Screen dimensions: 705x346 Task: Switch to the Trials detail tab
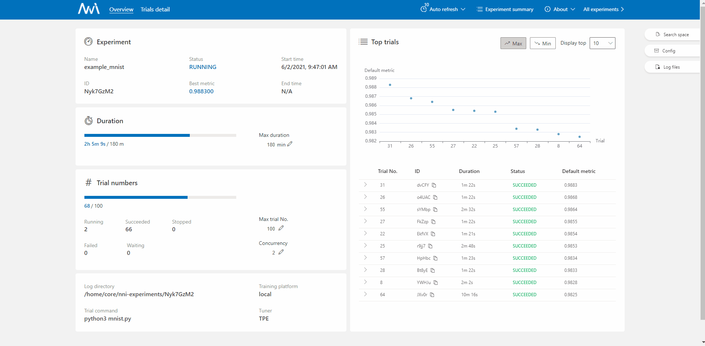pyautogui.click(x=155, y=10)
